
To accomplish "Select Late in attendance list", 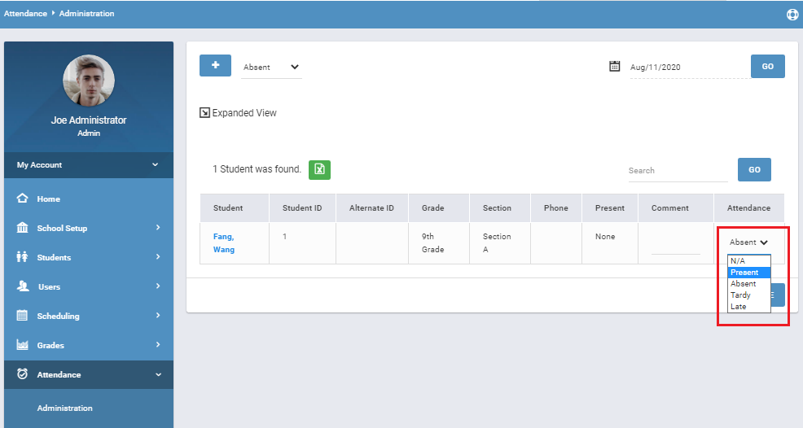I will tap(748, 306).
